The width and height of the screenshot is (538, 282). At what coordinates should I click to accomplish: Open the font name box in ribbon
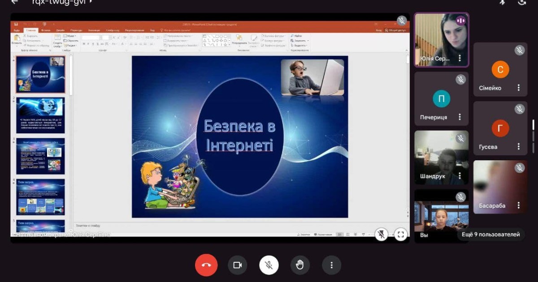tap(91, 38)
